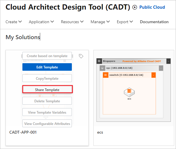Collapse the vswitch container

[154, 75]
